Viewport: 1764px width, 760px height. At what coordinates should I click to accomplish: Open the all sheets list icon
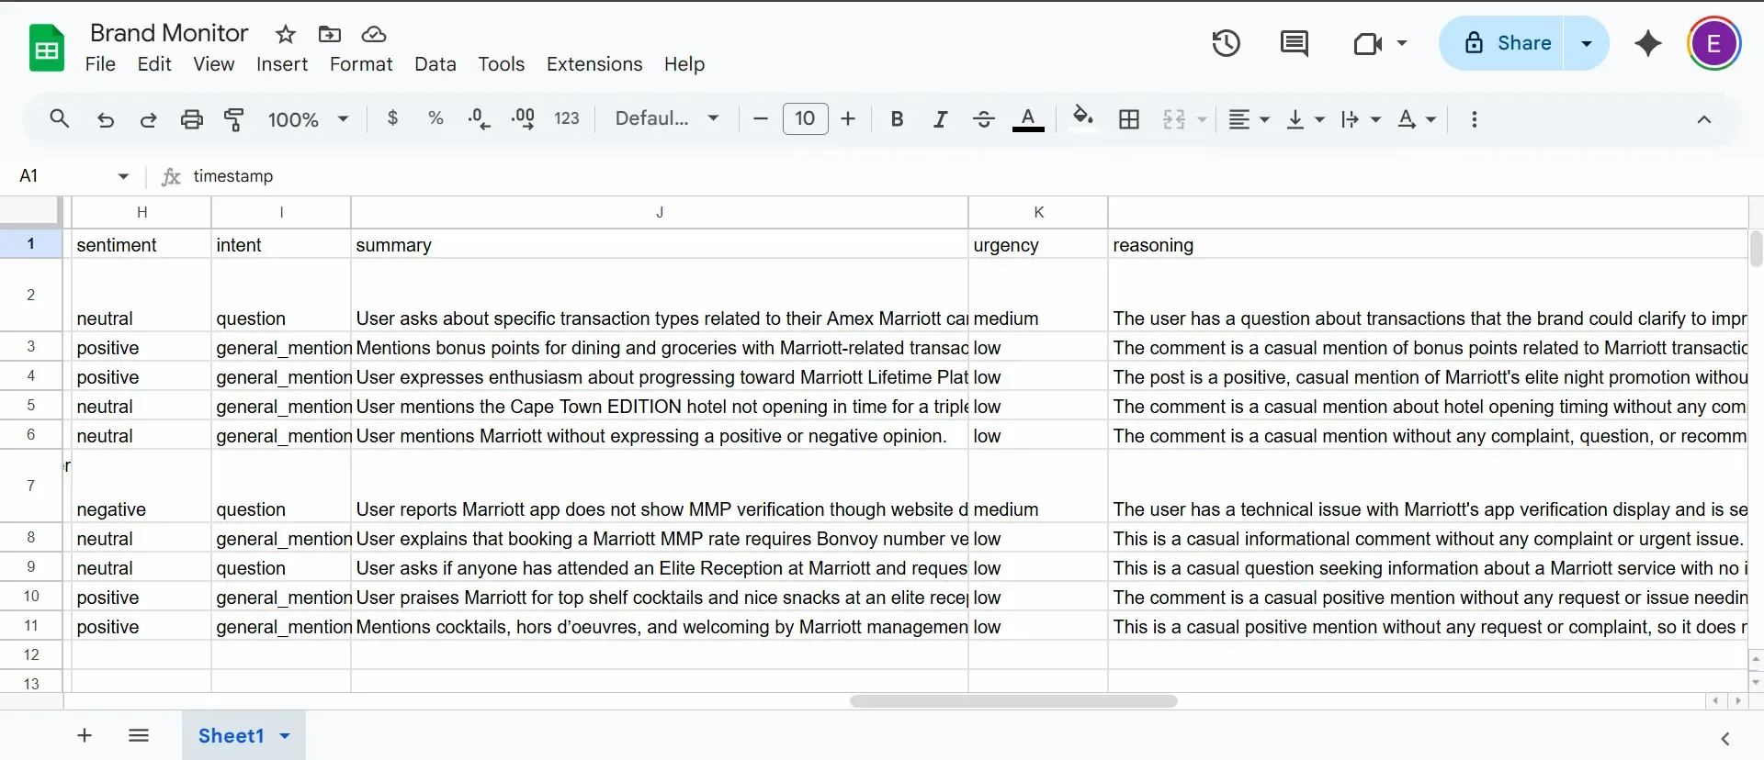[x=139, y=735]
